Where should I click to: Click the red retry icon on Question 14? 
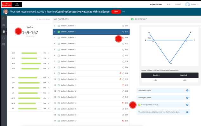point(123,103)
